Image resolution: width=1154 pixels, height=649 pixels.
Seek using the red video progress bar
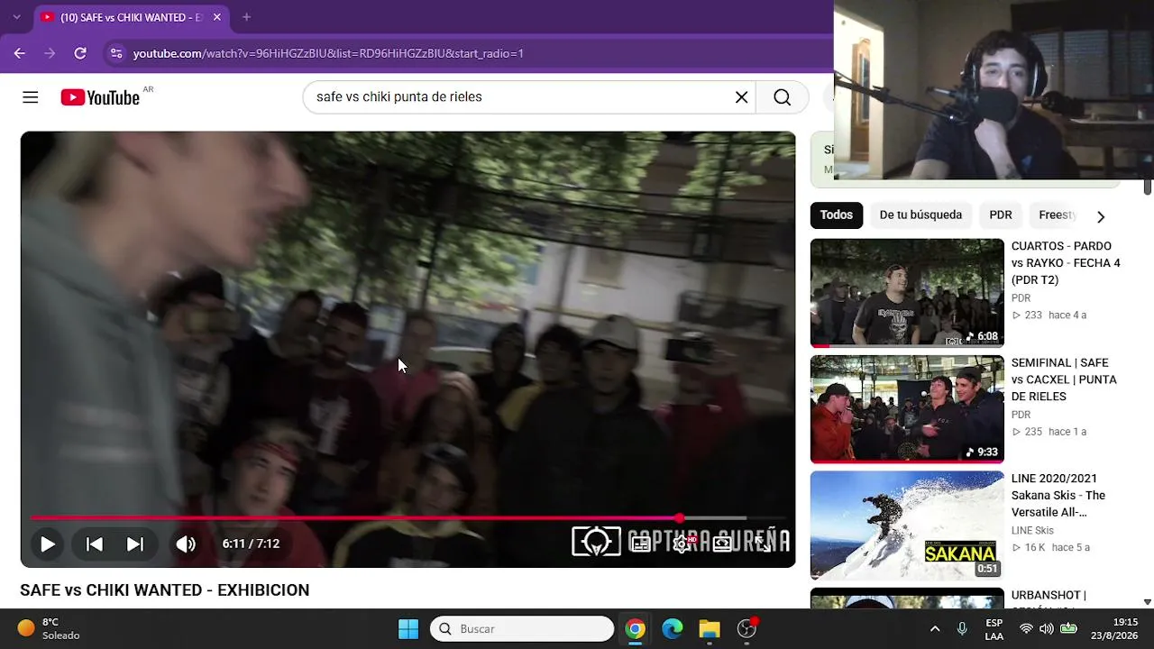pyautogui.click(x=408, y=518)
